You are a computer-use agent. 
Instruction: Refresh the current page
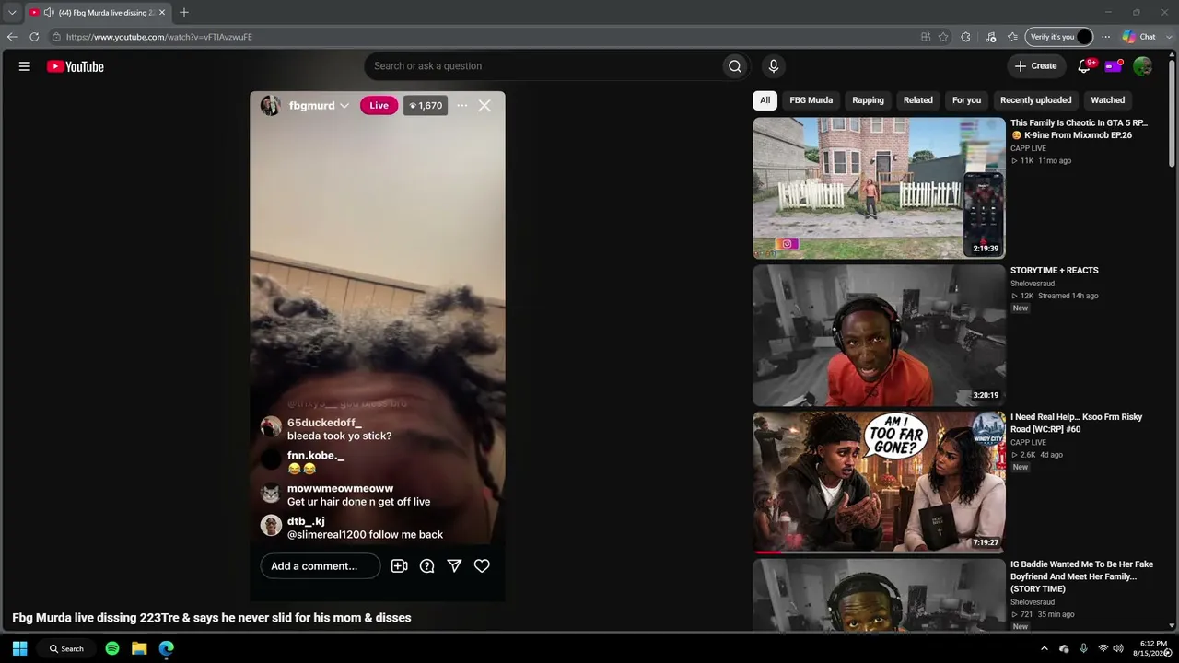[34, 37]
